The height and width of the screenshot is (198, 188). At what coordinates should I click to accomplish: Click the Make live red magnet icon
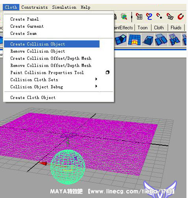(180, 17)
